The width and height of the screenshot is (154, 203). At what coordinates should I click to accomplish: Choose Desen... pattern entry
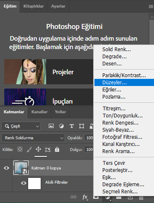pos(124,64)
